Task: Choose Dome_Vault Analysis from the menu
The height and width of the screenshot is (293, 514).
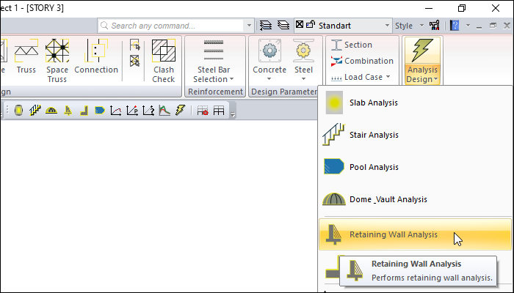Action: pos(415,199)
